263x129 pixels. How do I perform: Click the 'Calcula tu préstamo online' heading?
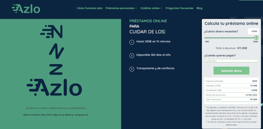pyautogui.click(x=231, y=23)
